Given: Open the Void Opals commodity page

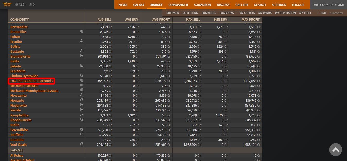Looking at the screenshot, I should click(18, 145).
